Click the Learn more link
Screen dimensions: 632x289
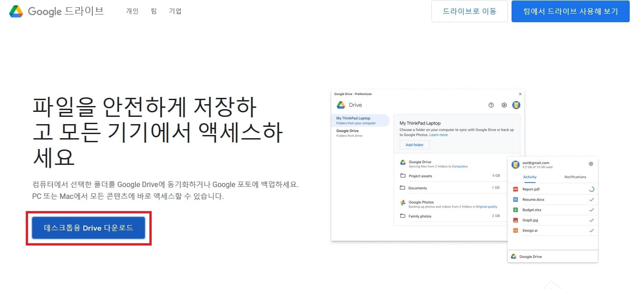point(439,135)
